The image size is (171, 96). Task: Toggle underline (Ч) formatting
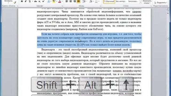tap(30, 1)
